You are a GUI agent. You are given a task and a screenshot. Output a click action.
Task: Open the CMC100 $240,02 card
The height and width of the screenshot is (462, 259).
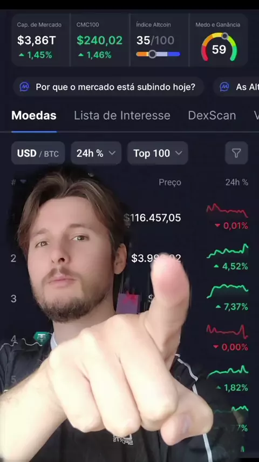click(x=100, y=40)
